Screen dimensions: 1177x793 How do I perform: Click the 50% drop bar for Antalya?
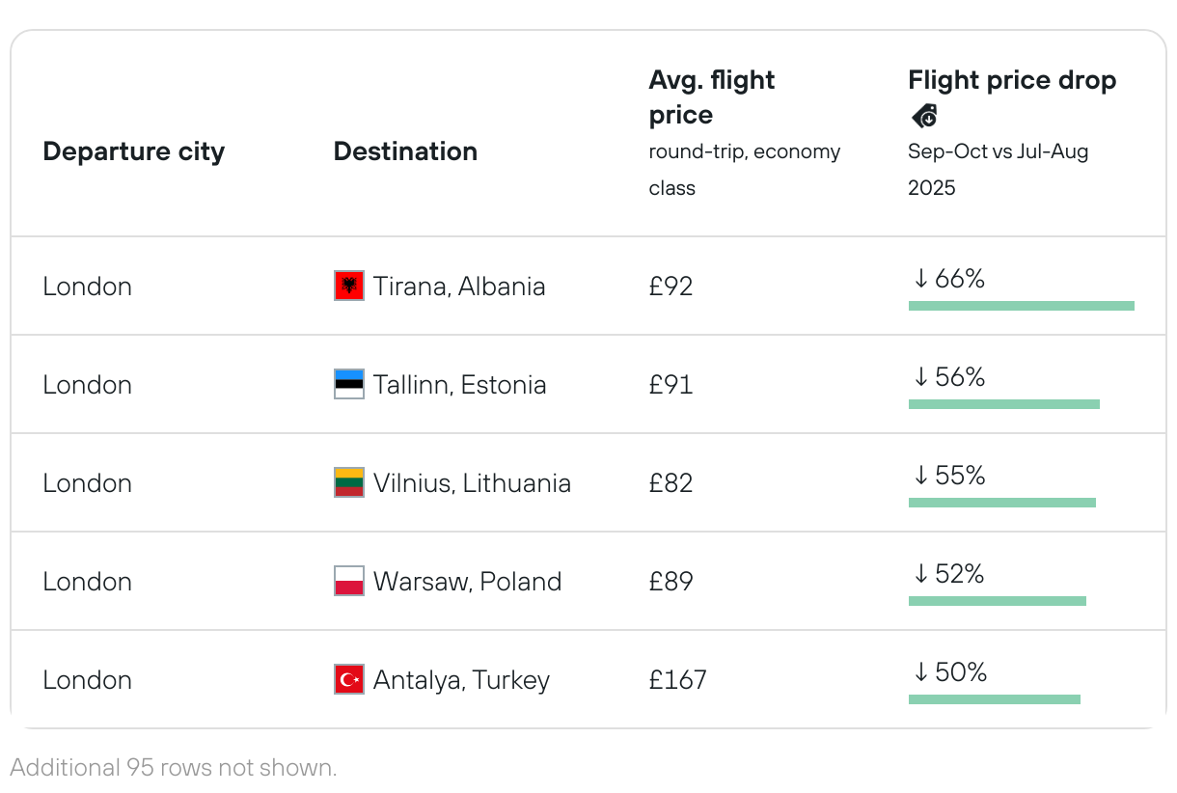(x=994, y=699)
